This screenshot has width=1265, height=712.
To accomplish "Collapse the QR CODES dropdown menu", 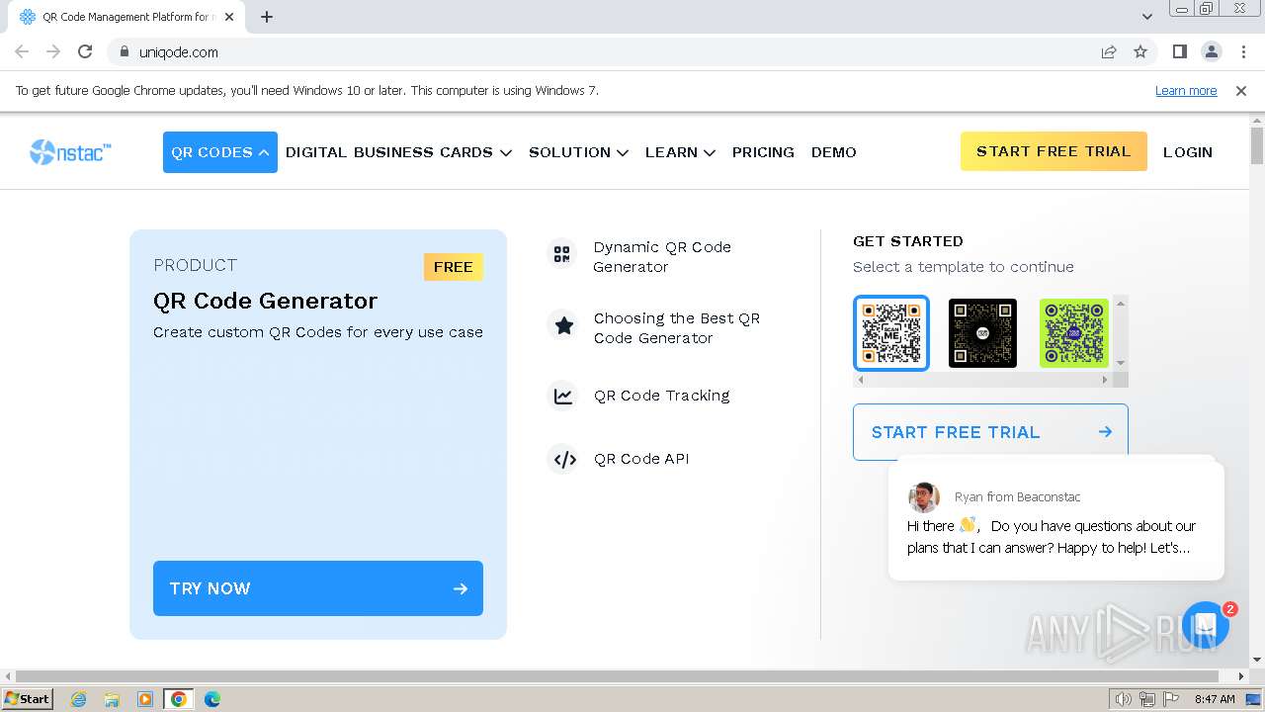I will [x=220, y=152].
